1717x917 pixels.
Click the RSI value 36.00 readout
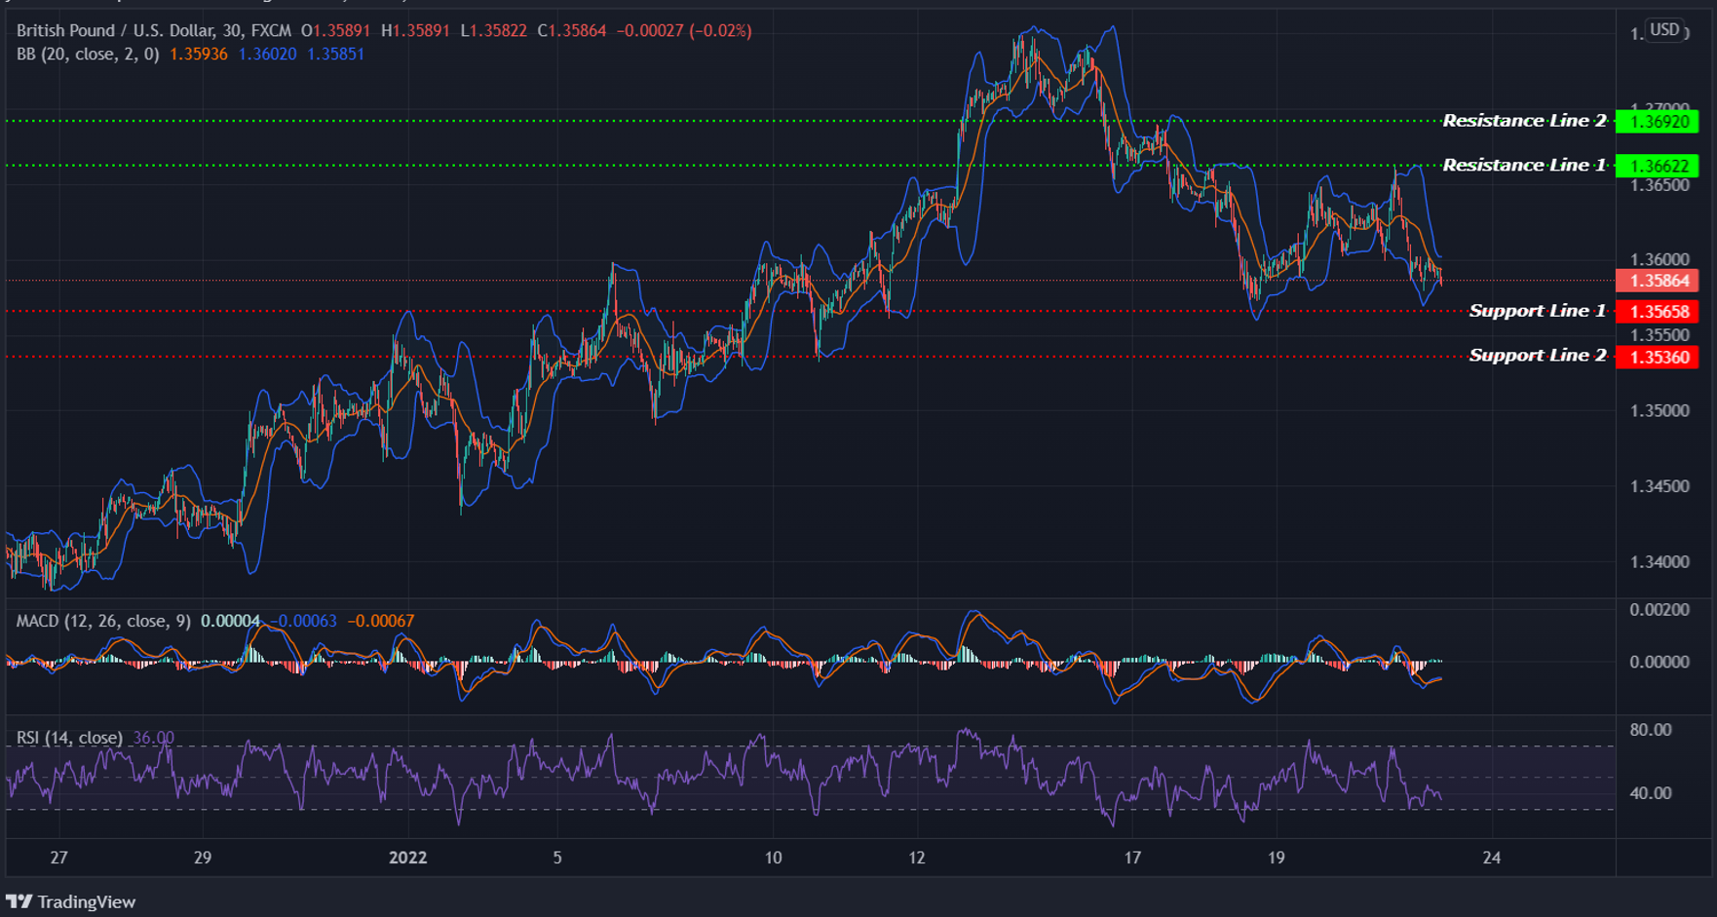click(154, 738)
